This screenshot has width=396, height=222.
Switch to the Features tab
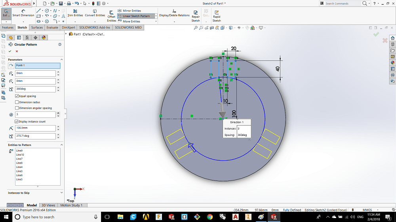(x=8, y=28)
